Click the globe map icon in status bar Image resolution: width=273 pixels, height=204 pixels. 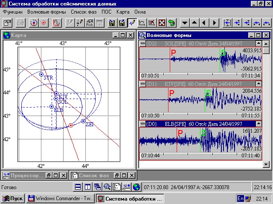pos(136,187)
